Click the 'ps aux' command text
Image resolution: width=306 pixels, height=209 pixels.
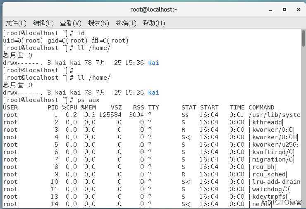click(x=88, y=100)
